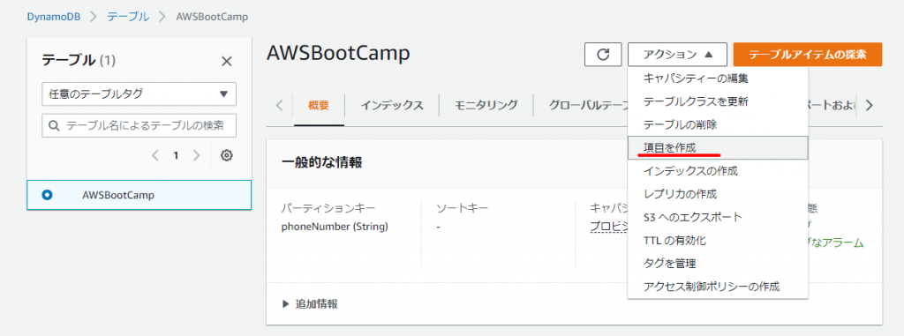This screenshot has width=904, height=336.
Task: Click phoneNumber (String) partition key value
Action: pos(335,227)
